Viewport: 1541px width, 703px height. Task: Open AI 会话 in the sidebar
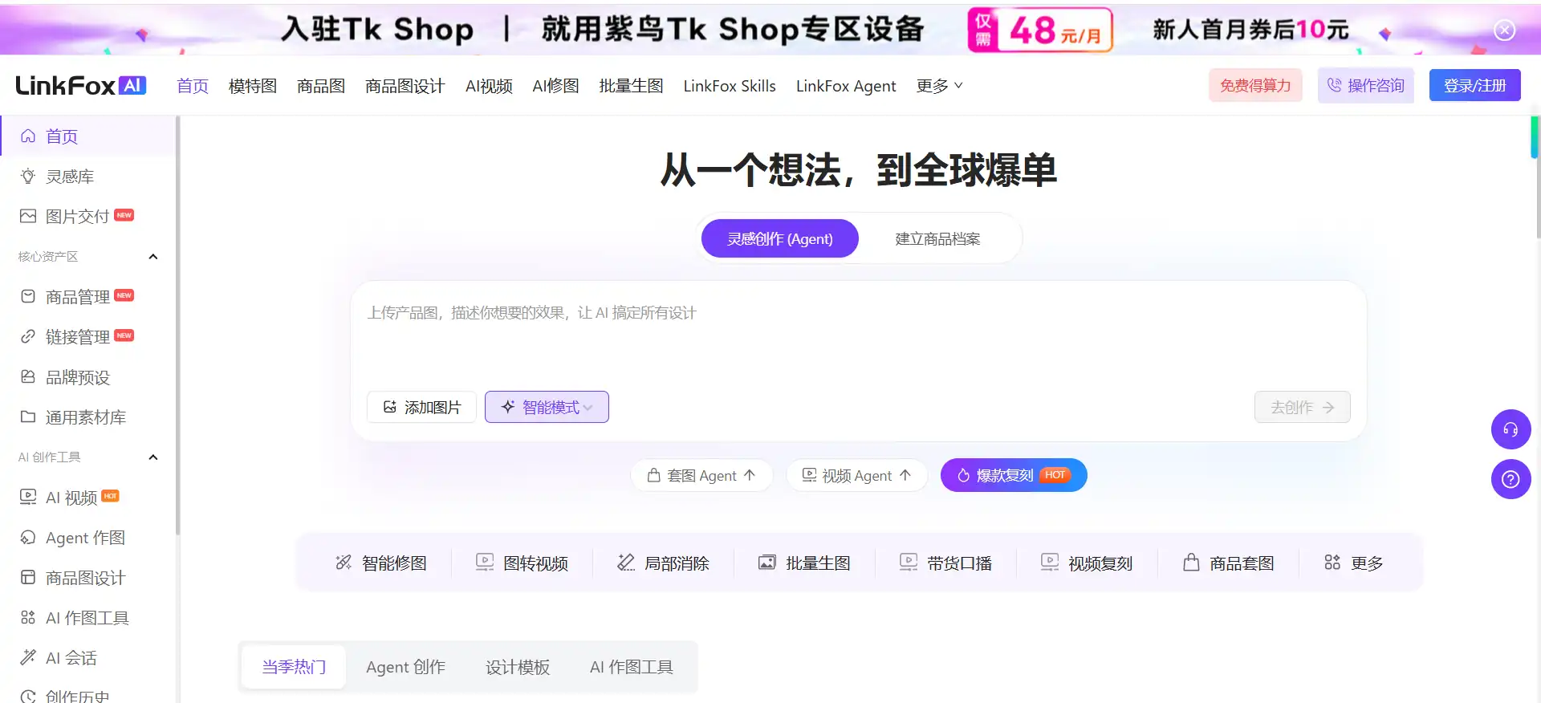88,658
